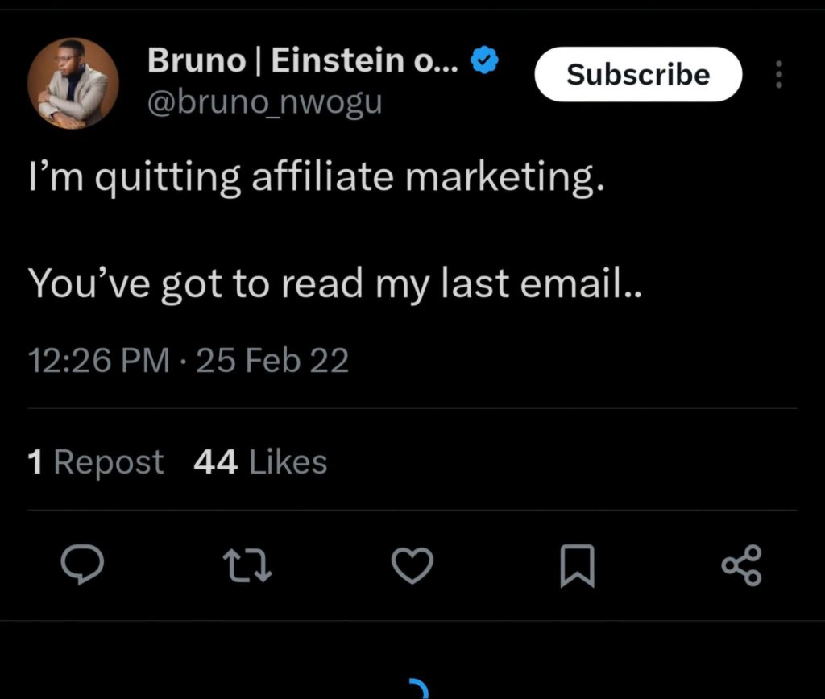Click the '12:26 PM' post time

coord(98,360)
